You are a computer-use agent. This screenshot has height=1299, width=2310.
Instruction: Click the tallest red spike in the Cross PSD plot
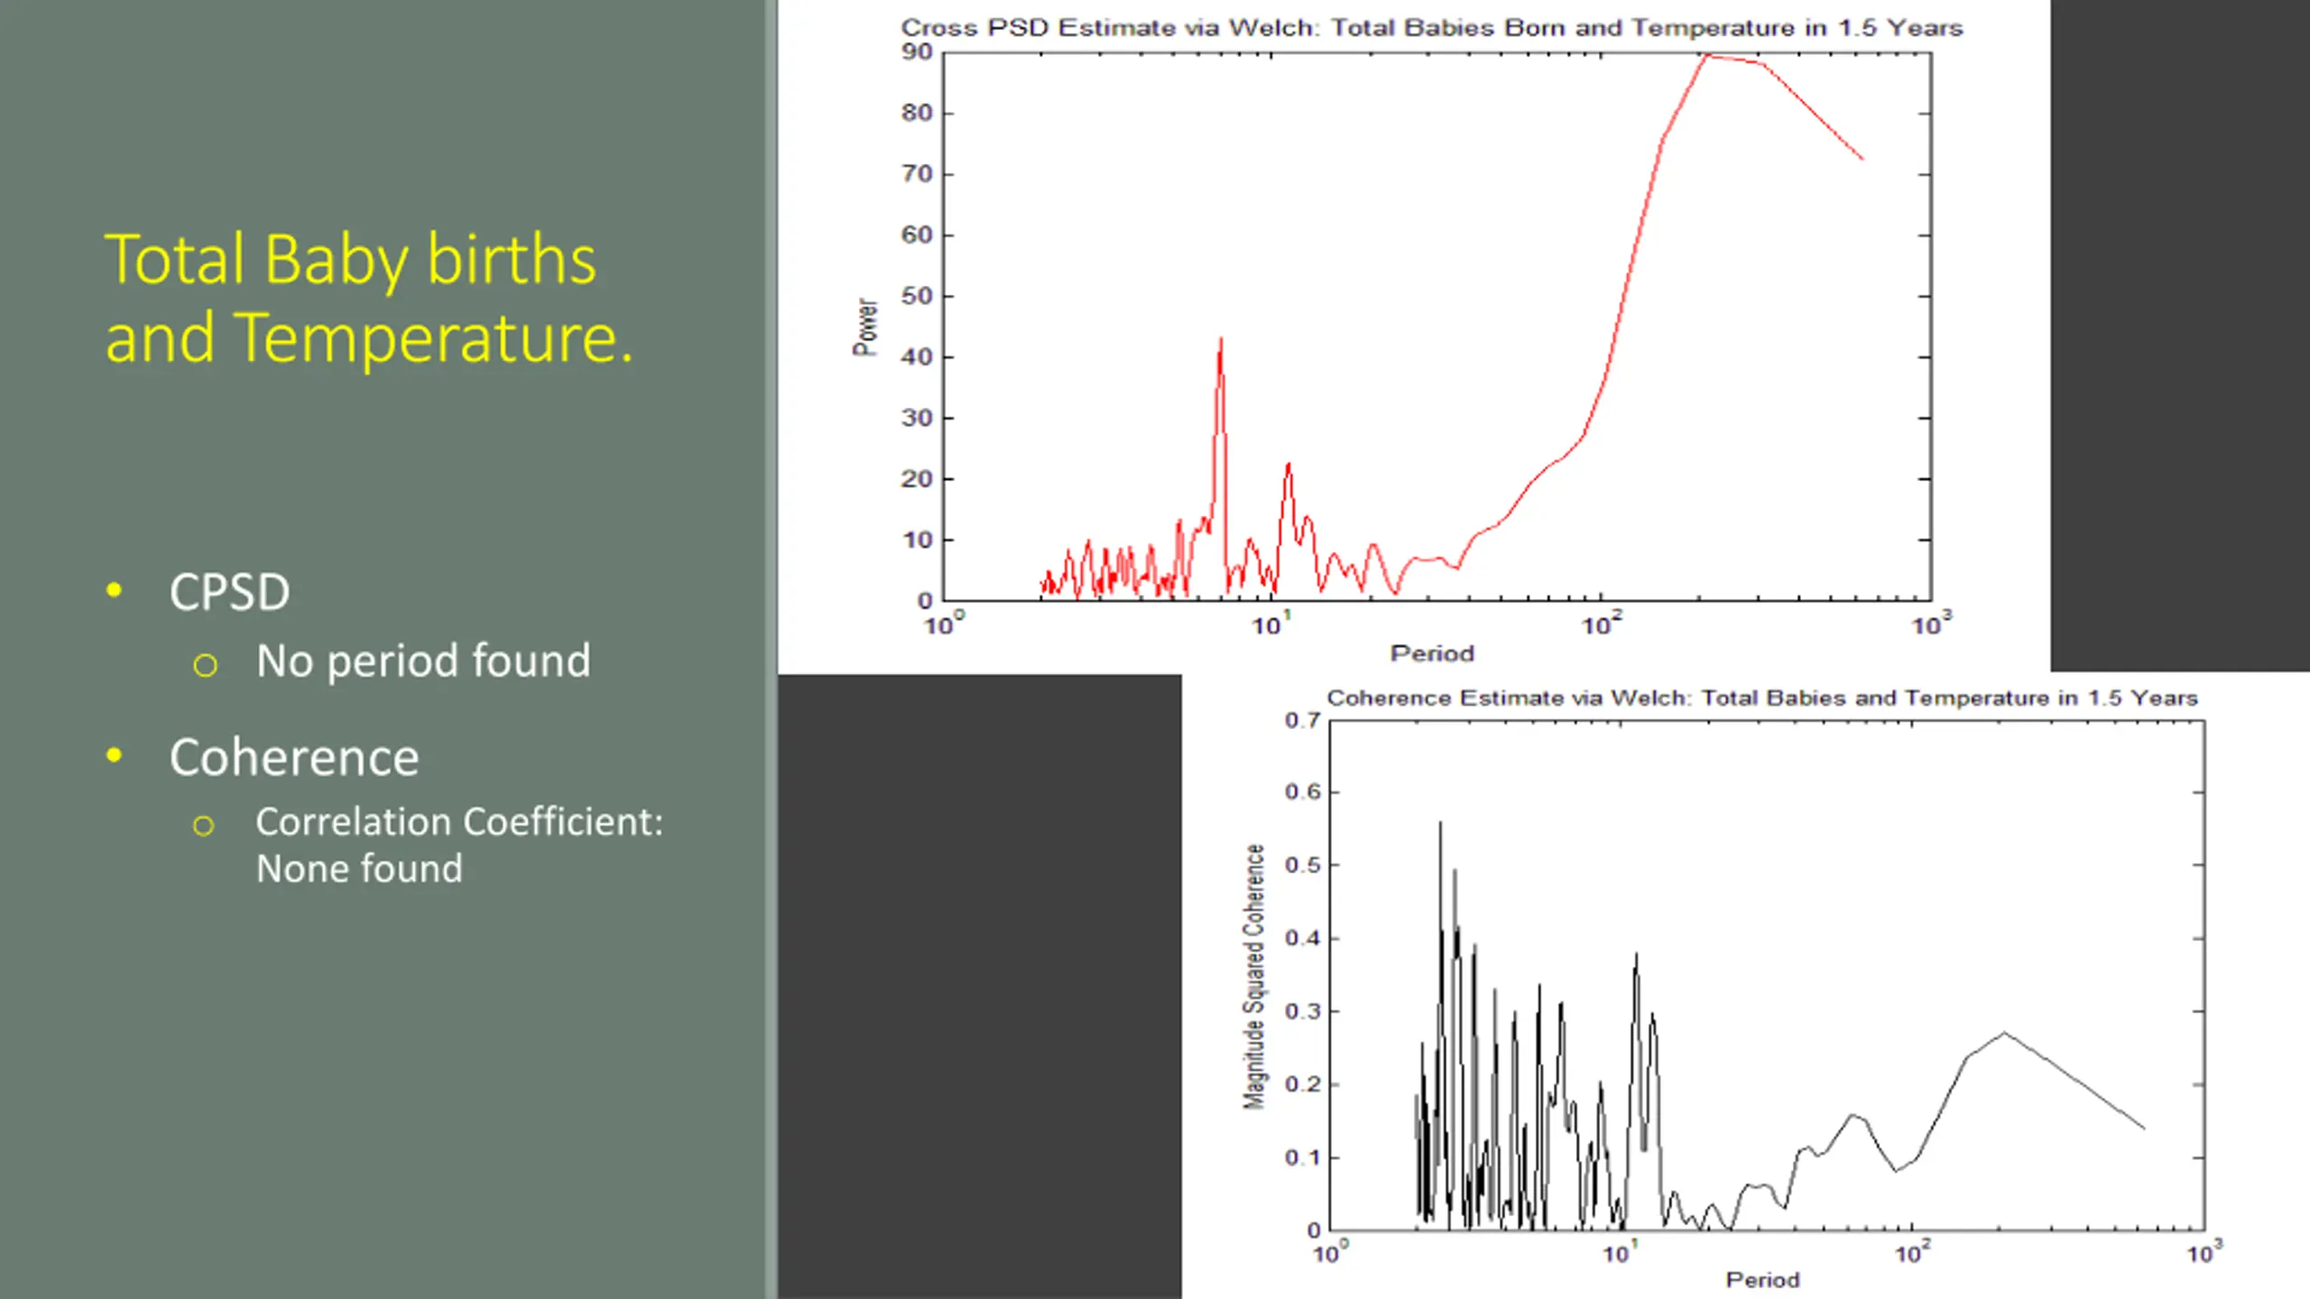pyautogui.click(x=1220, y=341)
